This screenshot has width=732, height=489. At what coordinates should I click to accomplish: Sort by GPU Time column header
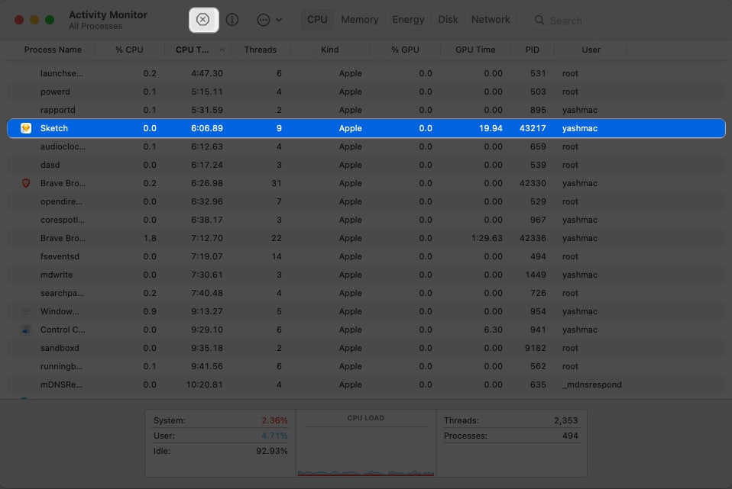(x=475, y=50)
